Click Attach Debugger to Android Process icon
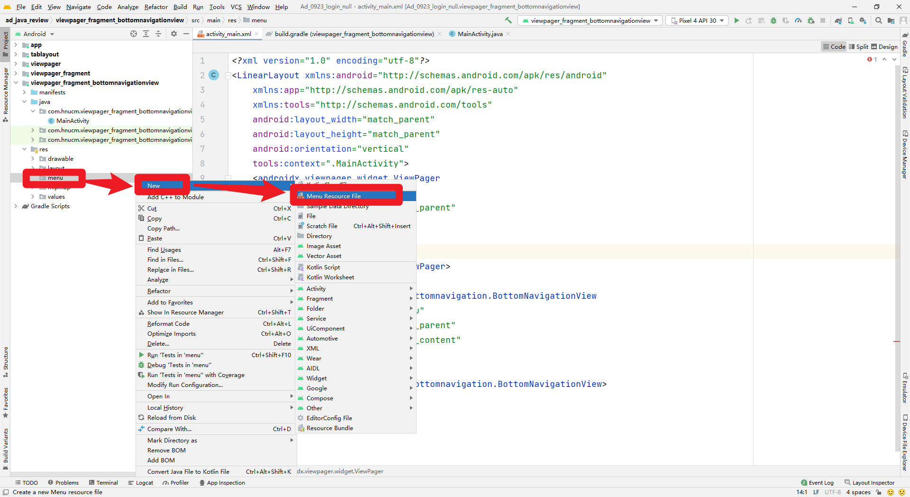Image resolution: width=910 pixels, height=497 pixels. [811, 20]
